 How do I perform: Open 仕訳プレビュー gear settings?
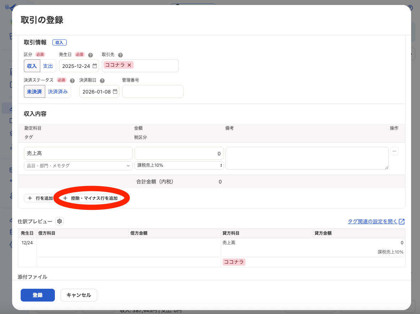[x=59, y=222]
